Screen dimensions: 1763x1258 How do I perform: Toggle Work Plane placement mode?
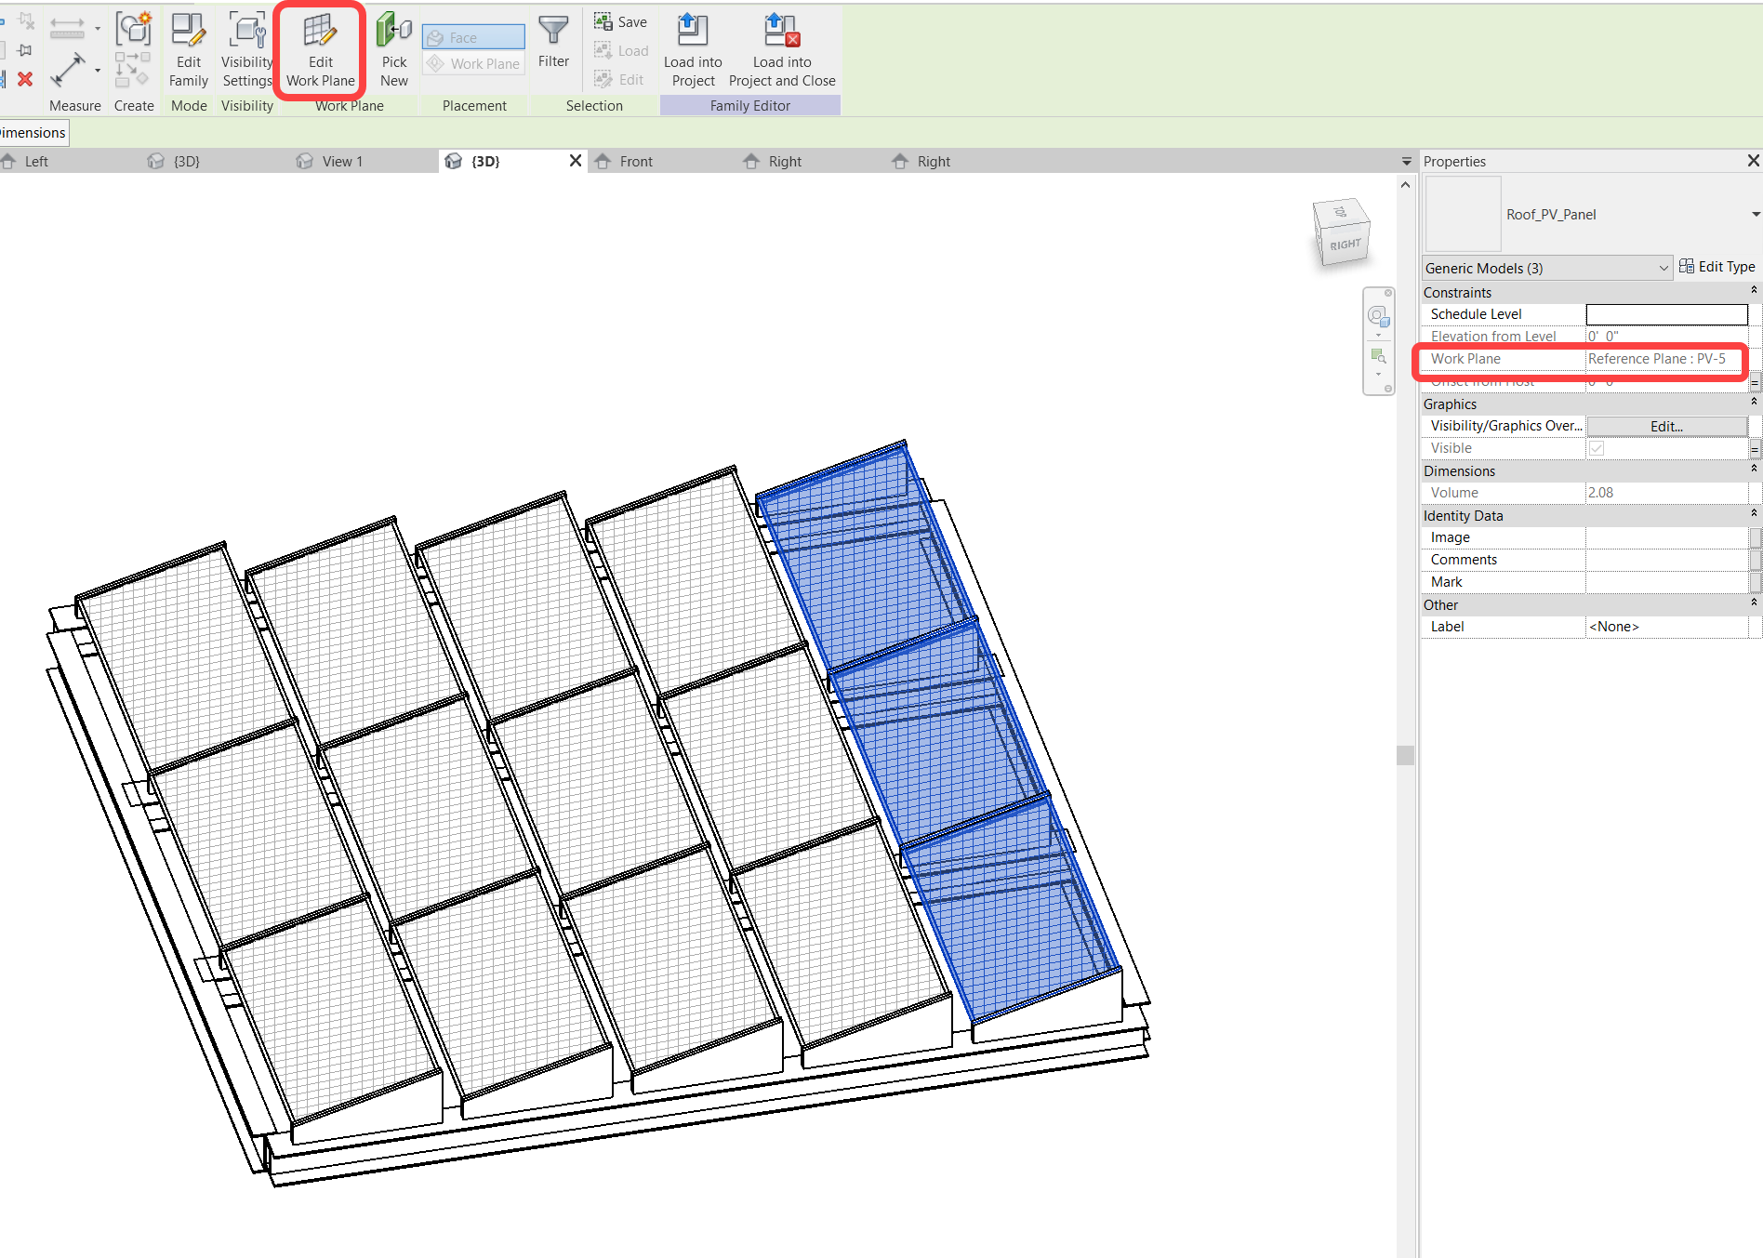pyautogui.click(x=472, y=63)
